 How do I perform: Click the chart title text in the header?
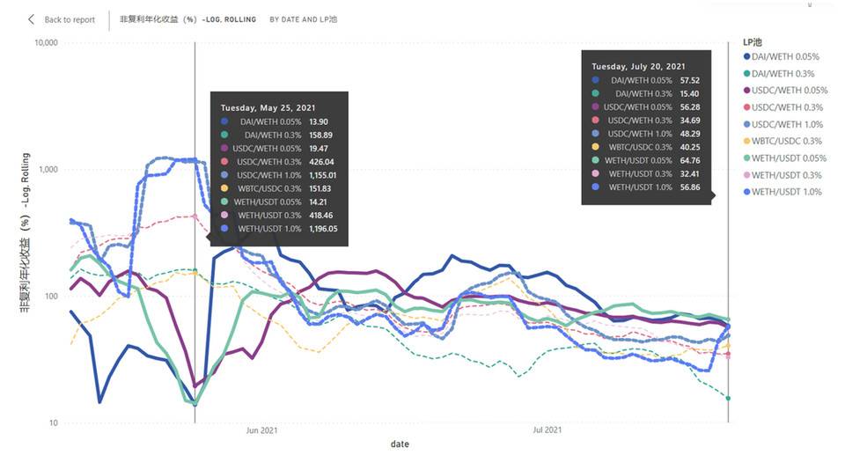[187, 19]
